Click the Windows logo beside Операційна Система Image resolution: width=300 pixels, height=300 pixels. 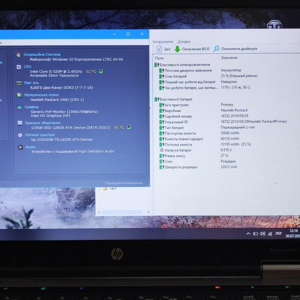tap(19, 55)
